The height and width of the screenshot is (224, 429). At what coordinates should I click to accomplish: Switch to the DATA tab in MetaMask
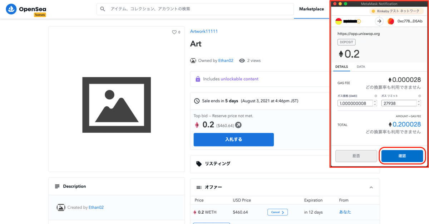361,67
